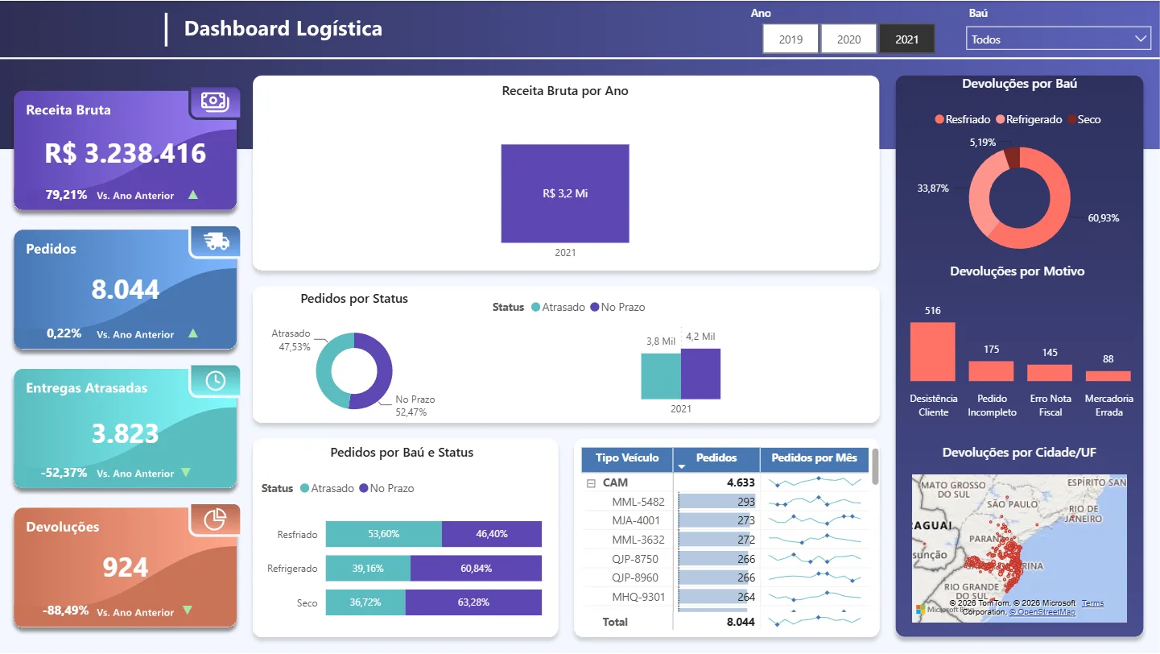Viewport: 1160px width, 654px height.
Task: Open the Baú dropdown showing Todos
Action: 1059,39
